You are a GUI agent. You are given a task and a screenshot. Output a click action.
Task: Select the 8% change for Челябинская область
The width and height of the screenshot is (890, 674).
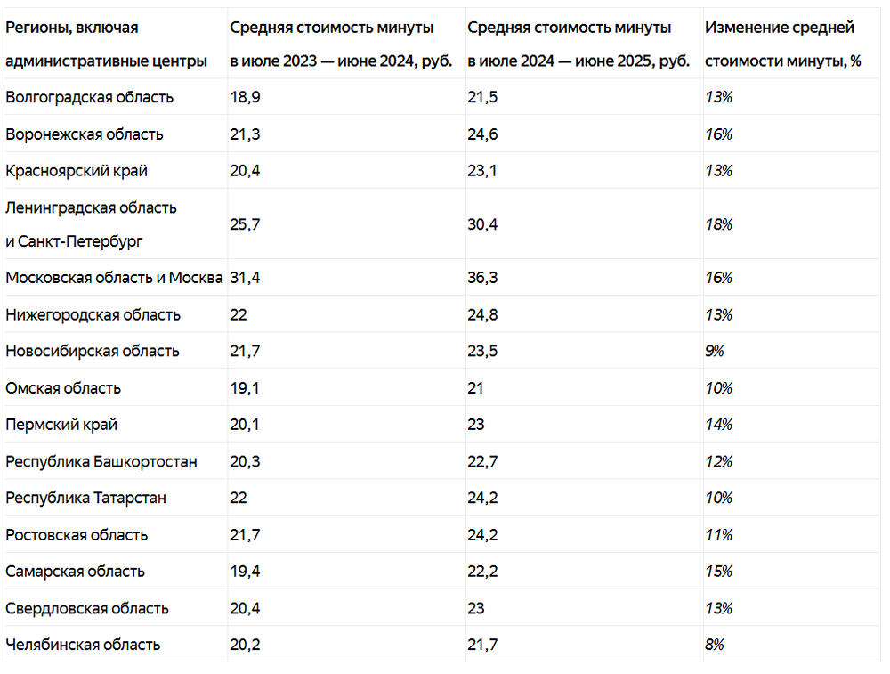pyautogui.click(x=715, y=645)
